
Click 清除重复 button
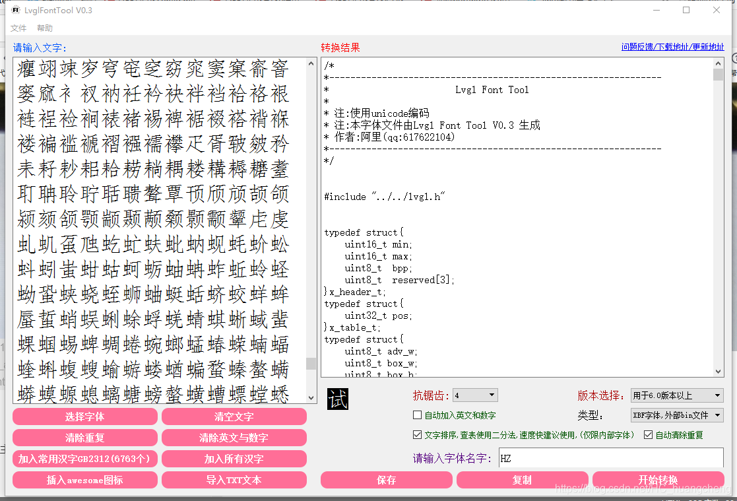click(x=85, y=438)
